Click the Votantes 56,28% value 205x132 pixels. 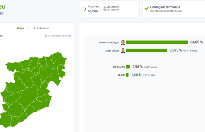pos(93,11)
